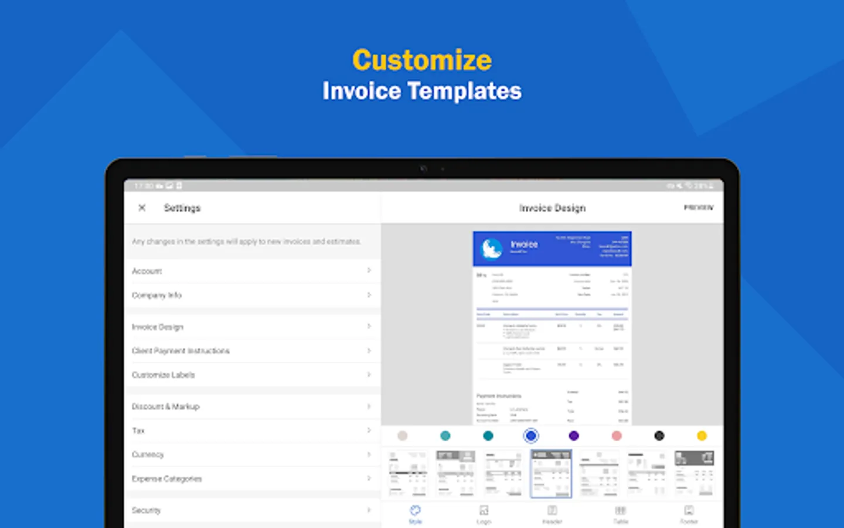Open Company Info settings
Image resolution: width=844 pixels, height=528 pixels.
tap(253, 295)
